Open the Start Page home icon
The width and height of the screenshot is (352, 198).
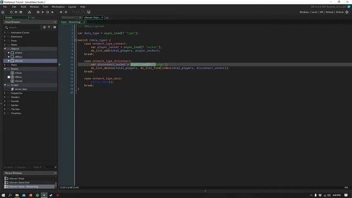coord(3,12)
